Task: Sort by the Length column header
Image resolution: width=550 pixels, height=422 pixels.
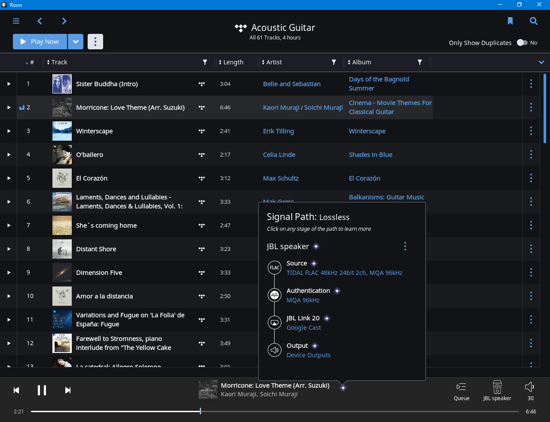Action: [x=231, y=62]
